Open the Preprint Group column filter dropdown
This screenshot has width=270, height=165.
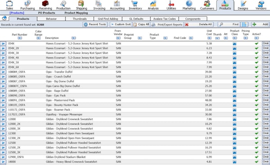pyautogui.click(x=140, y=38)
